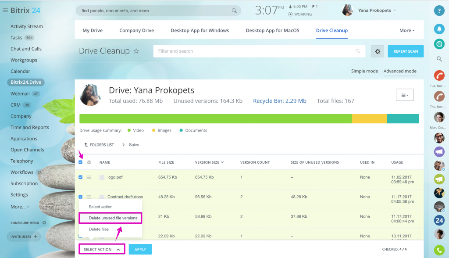Open Desktop App for MacOS tab
Screen dimensions: 449x258
[273, 30]
